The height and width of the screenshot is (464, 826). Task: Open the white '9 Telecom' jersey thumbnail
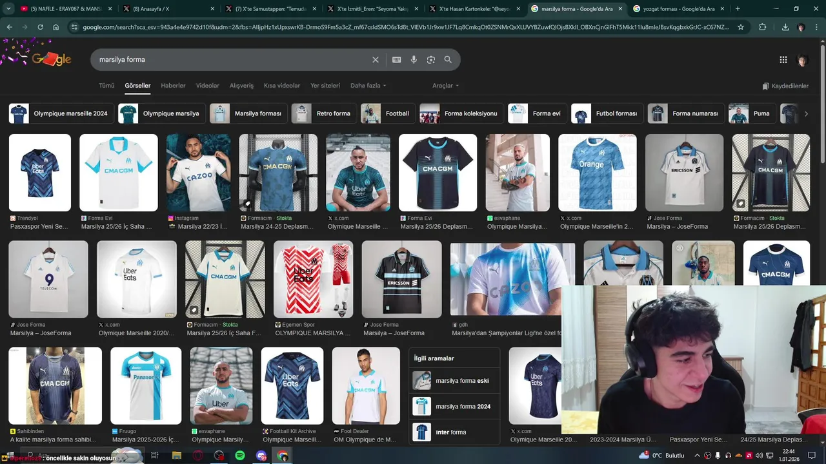48,279
